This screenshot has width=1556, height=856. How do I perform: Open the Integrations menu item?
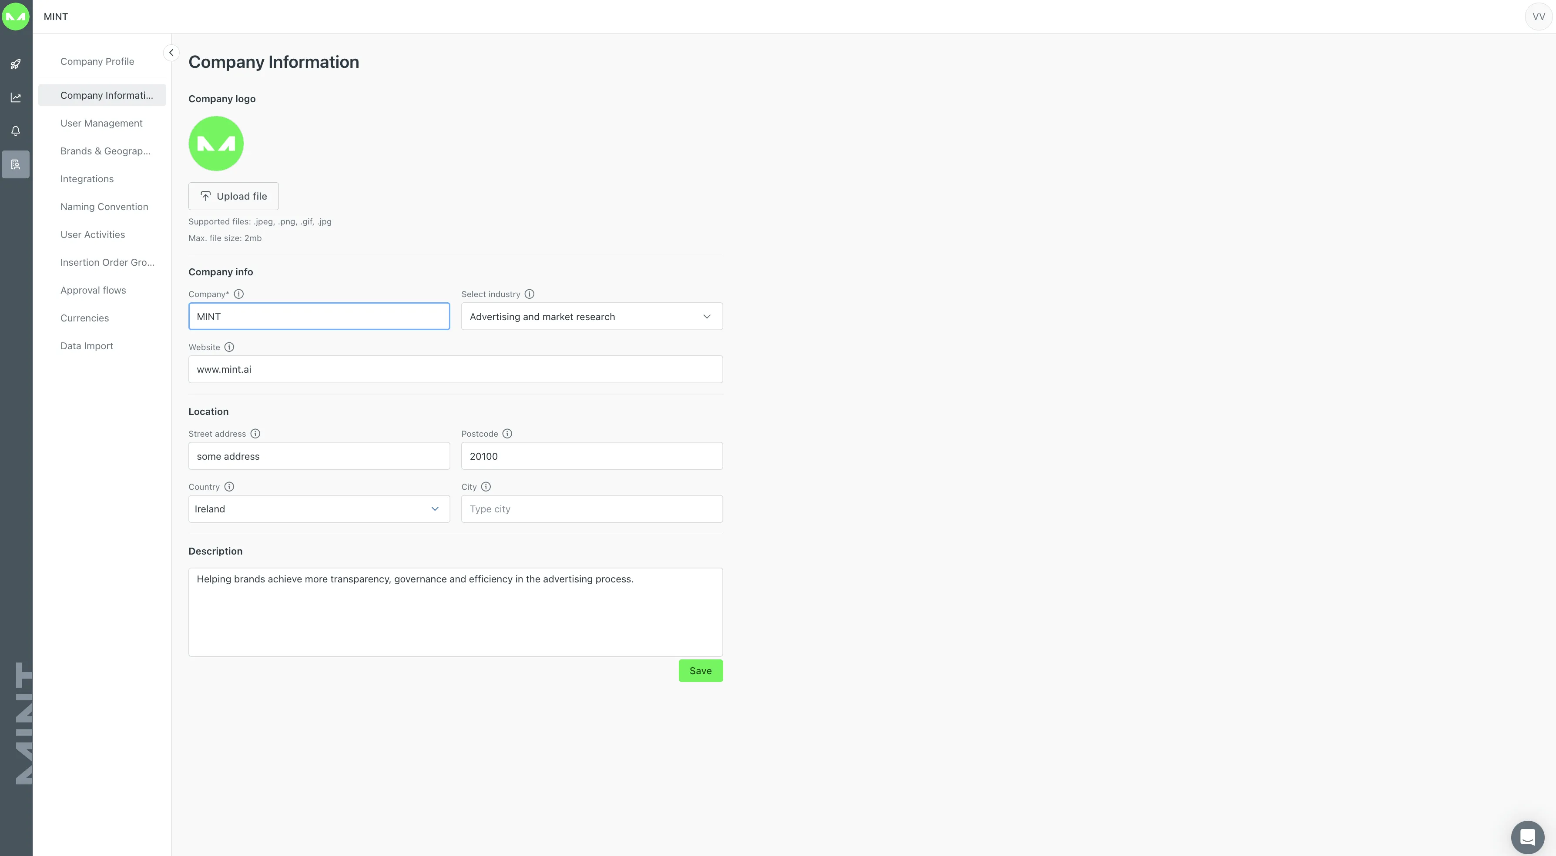(87, 179)
